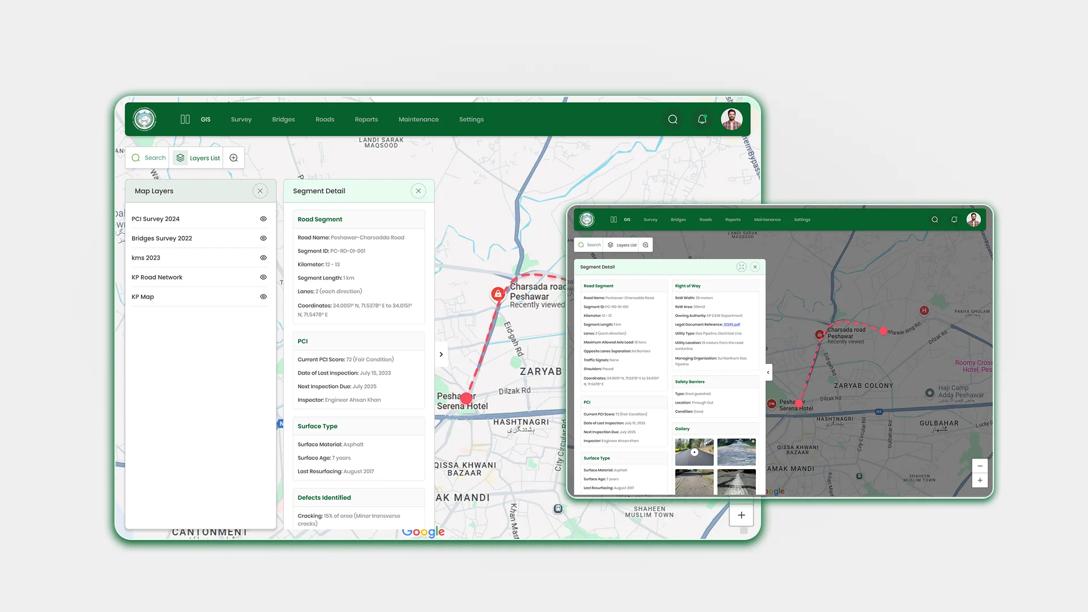Click the red route endpoint near Peshawar Ring Rd, small map
The width and height of the screenshot is (1088, 612).
pyautogui.click(x=883, y=330)
